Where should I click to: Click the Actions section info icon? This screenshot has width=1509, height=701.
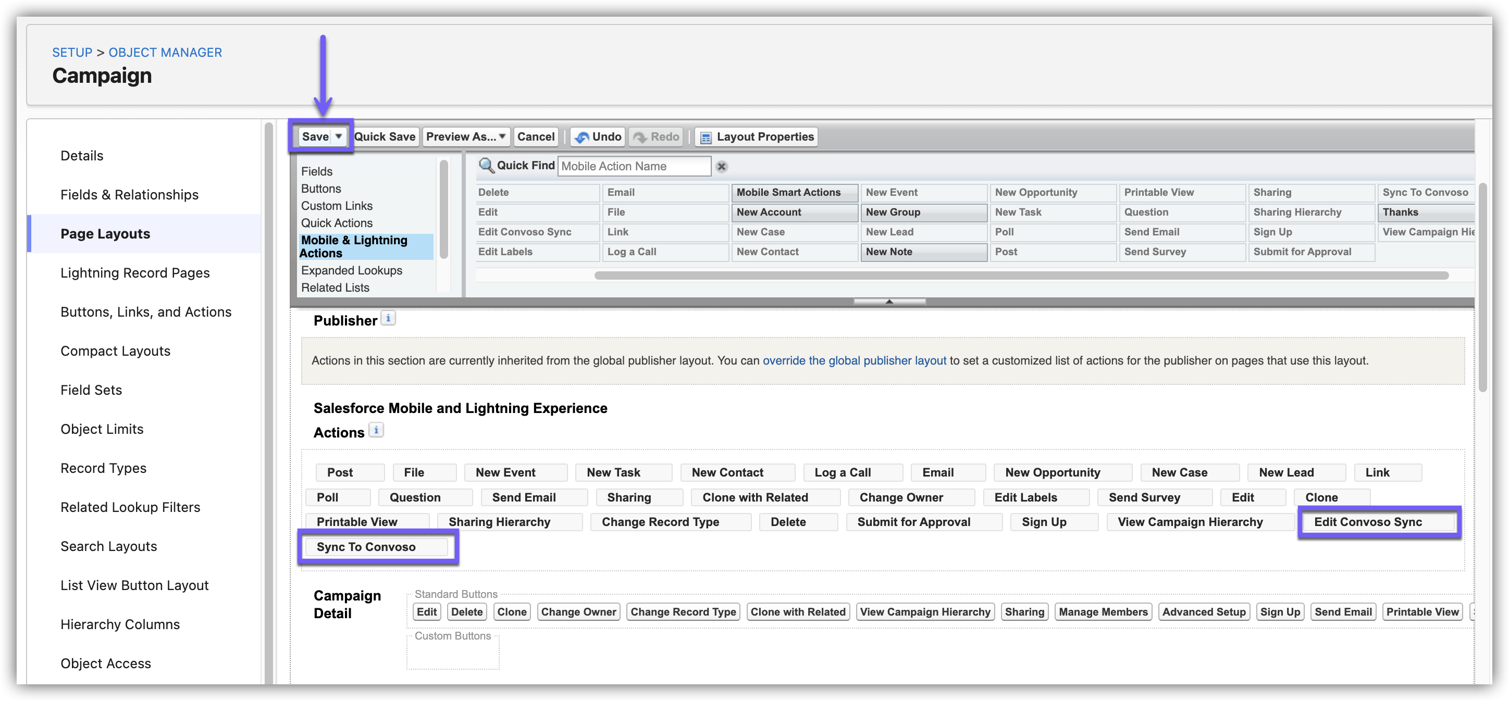(376, 430)
